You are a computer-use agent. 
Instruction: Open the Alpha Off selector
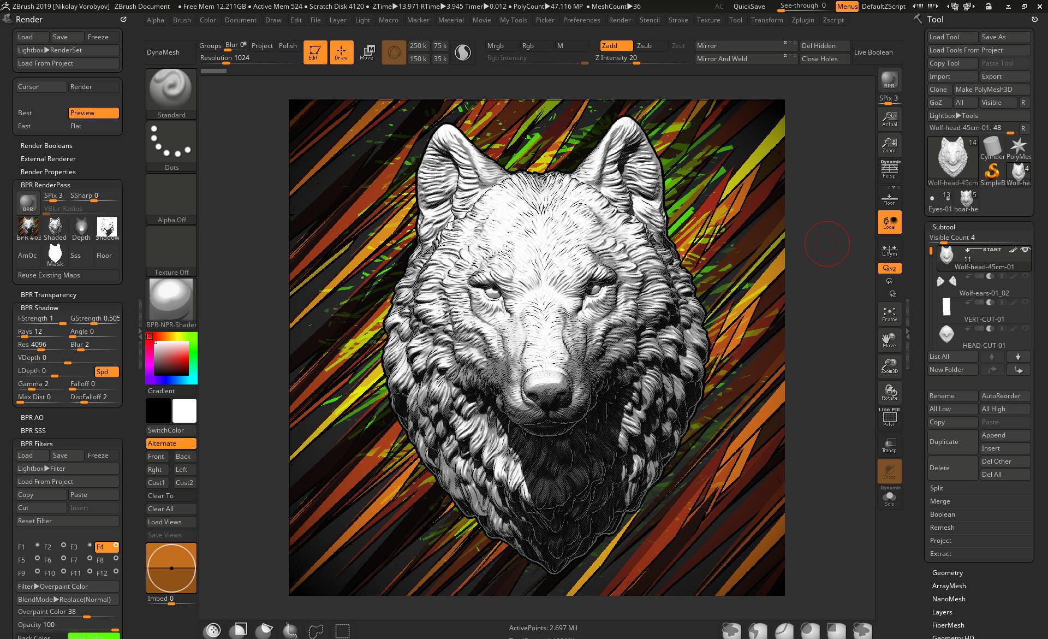[171, 198]
